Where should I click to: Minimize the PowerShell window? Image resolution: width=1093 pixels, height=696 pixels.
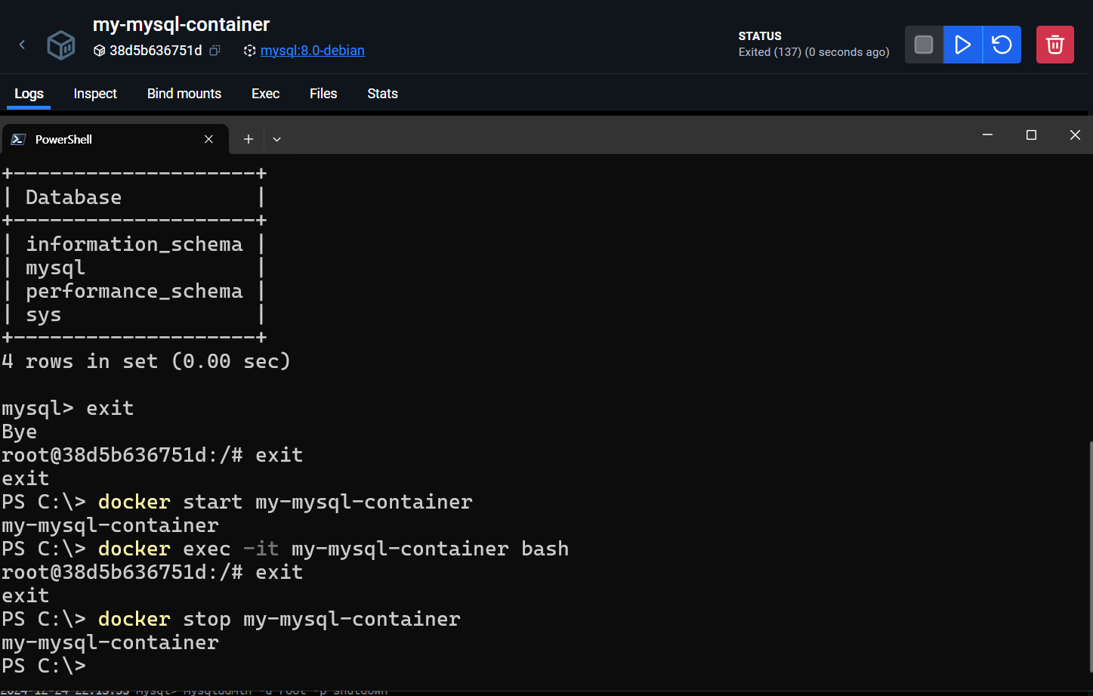pyautogui.click(x=987, y=135)
